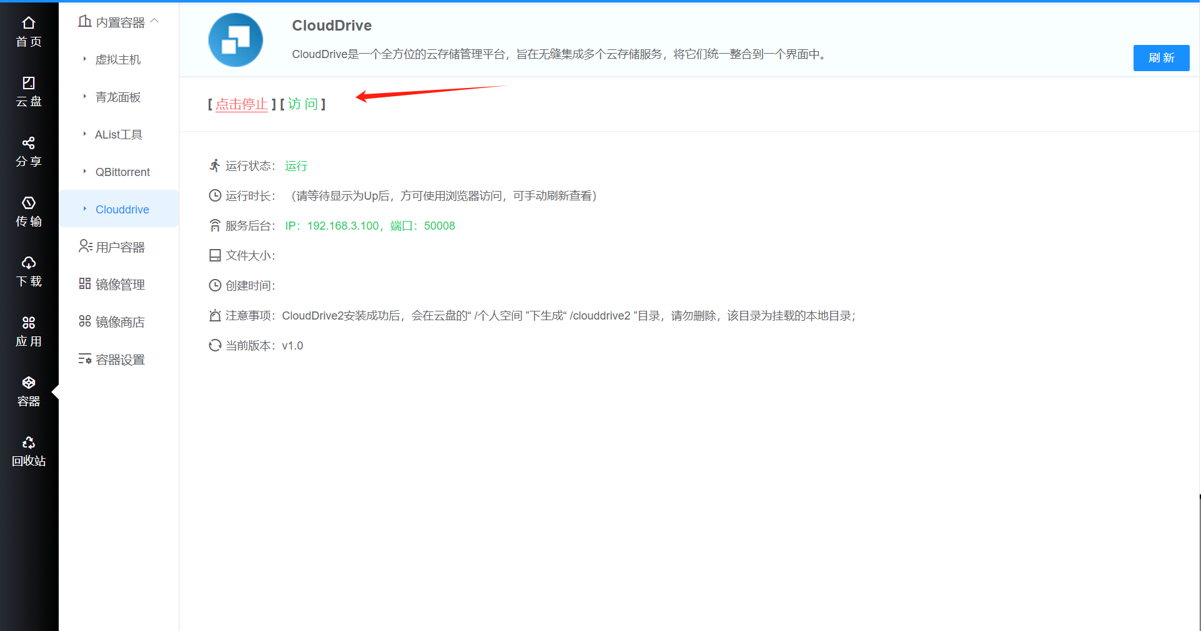Click the 创建时间 clock icon
The height and width of the screenshot is (631, 1201).
pyautogui.click(x=215, y=285)
